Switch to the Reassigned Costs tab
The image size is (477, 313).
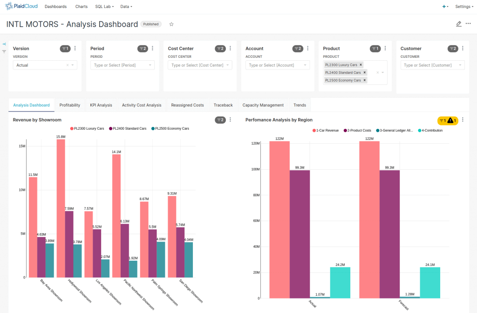[x=187, y=105]
